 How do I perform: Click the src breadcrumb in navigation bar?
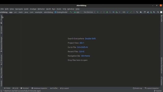pyautogui.click(x=16, y=12)
